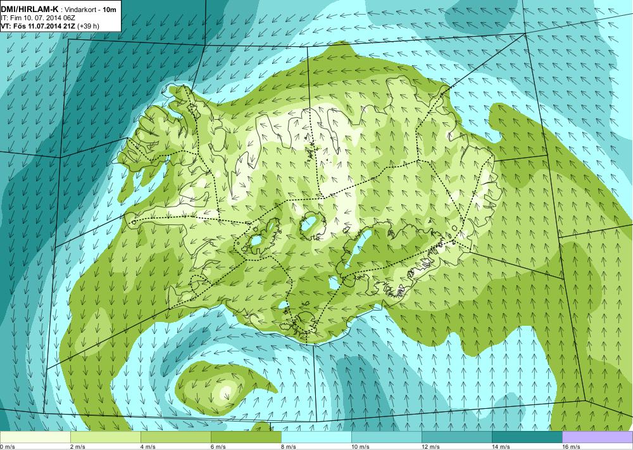633x450 pixels.
Task: Click the '4 m/s' legend label
Action: coord(148,447)
